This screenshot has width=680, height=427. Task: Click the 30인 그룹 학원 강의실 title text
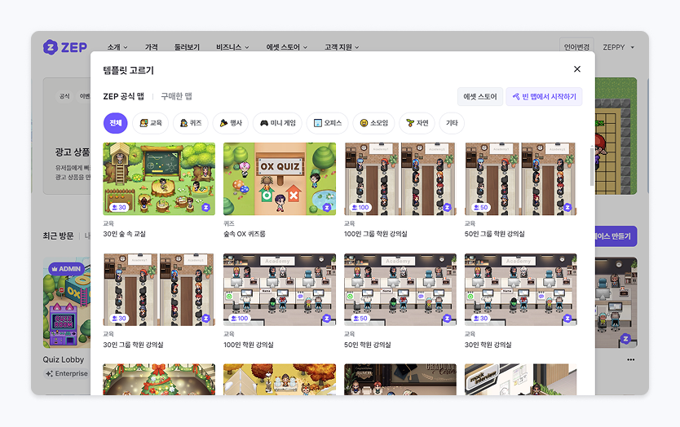tap(133, 345)
